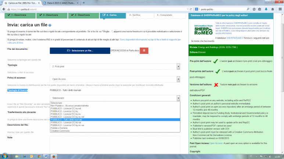Select 'PUBBLICO - Licenza CC by-nc-sa' option

(115, 125)
